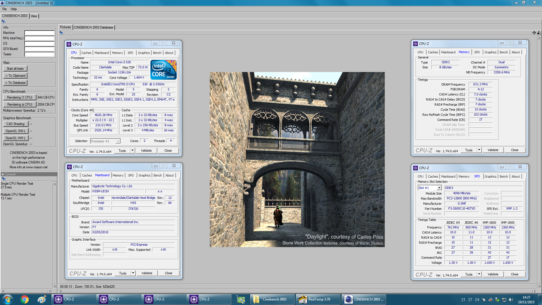
Task: Click the pin icon in the Console panel
Action: click(4, 179)
